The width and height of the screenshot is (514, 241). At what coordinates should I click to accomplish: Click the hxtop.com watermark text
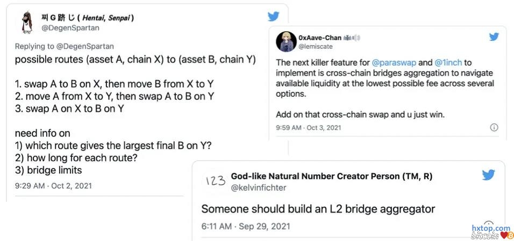490,228
